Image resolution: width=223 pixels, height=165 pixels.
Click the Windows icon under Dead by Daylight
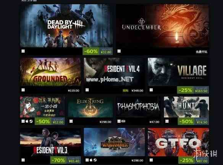point(23,51)
